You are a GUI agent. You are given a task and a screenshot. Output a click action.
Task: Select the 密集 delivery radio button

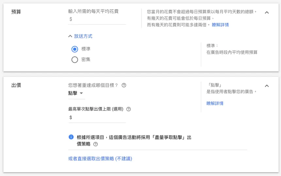[x=74, y=60]
